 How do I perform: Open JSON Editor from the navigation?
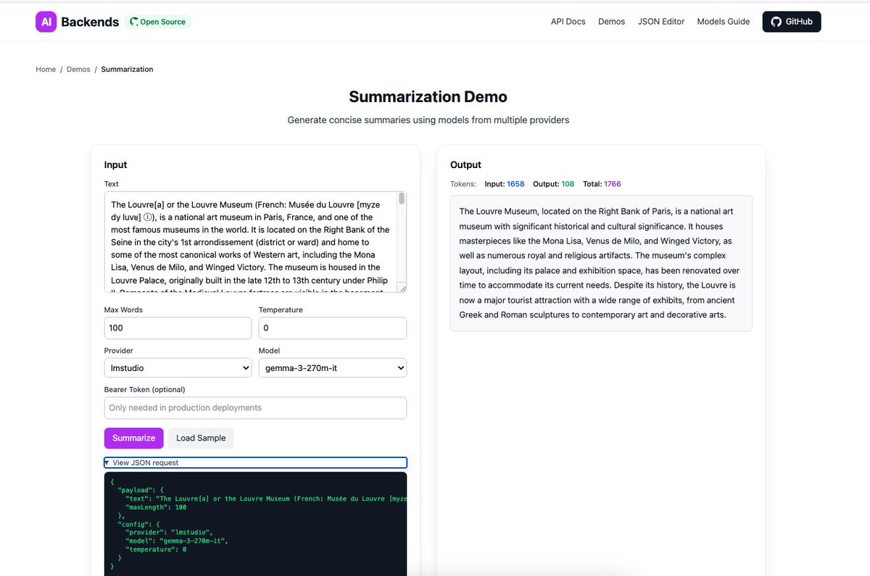[661, 22]
